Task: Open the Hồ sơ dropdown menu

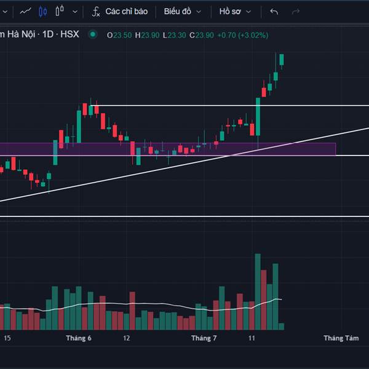Action: 235,12
